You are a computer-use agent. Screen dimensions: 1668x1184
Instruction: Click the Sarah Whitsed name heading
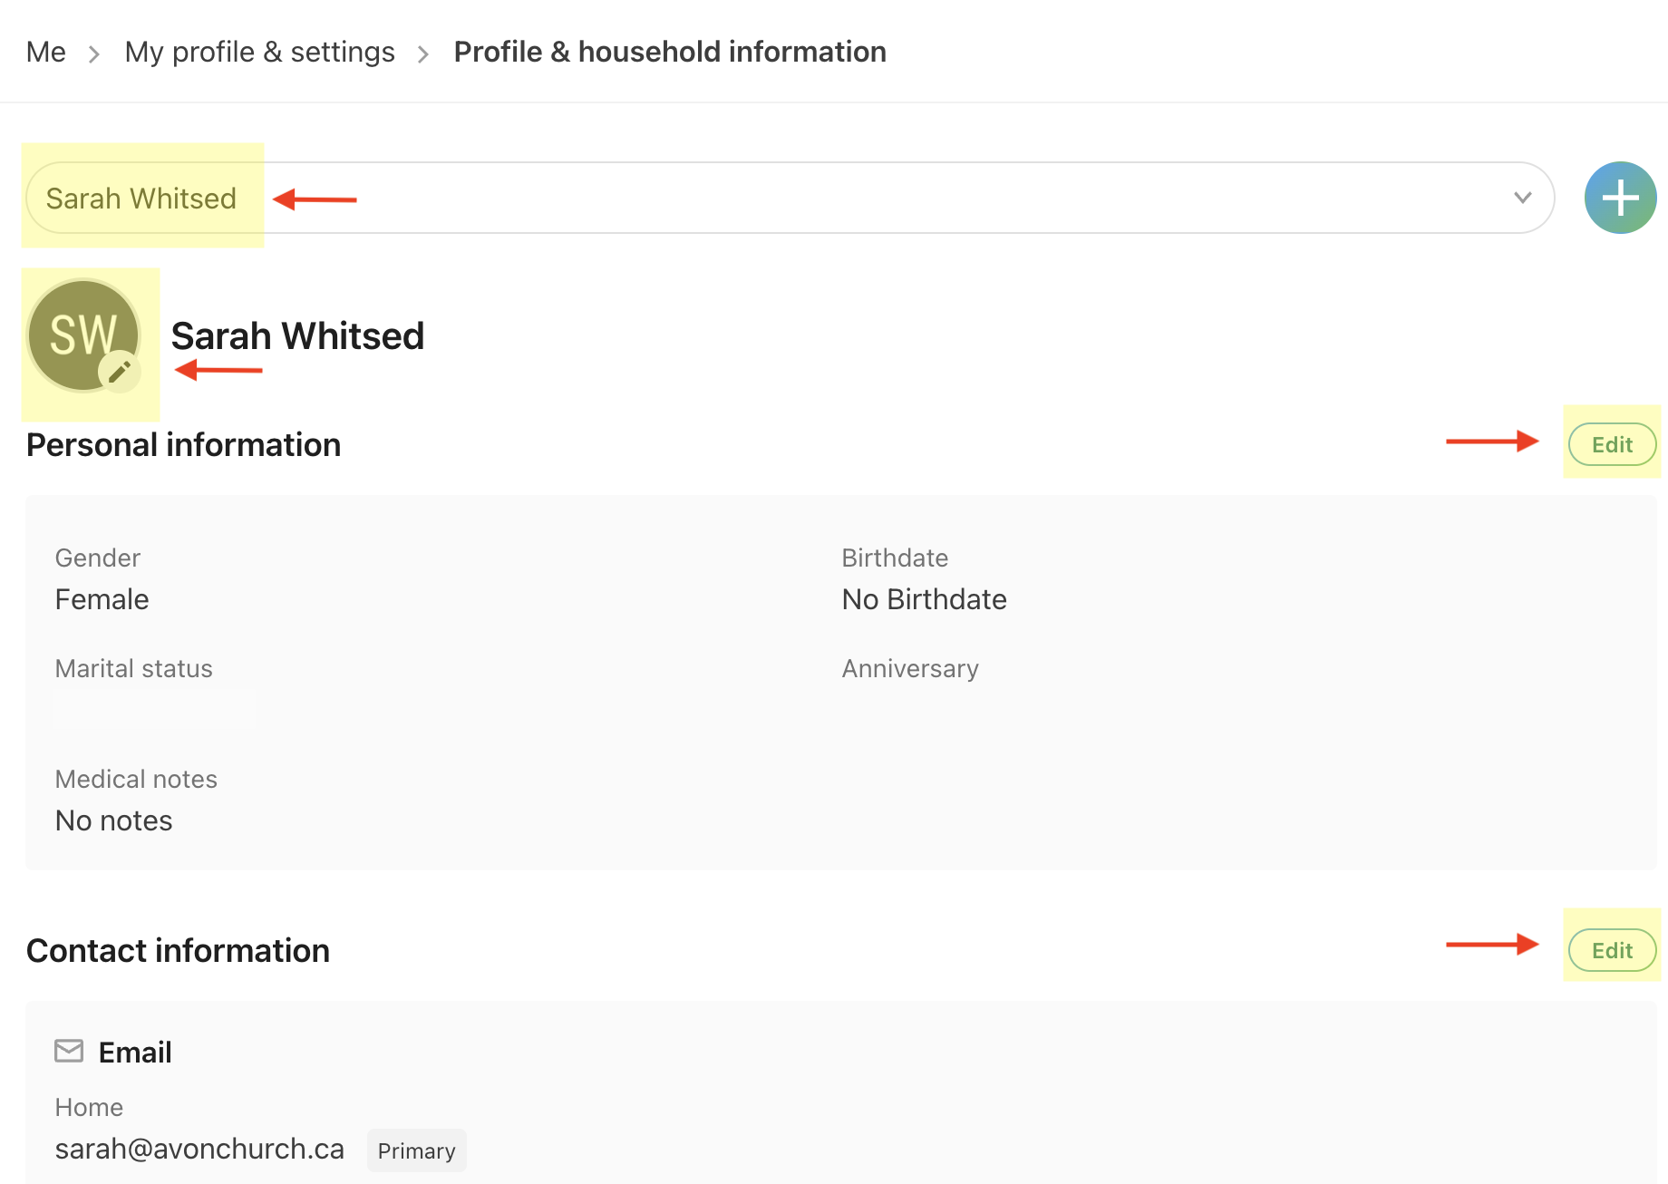click(x=297, y=336)
